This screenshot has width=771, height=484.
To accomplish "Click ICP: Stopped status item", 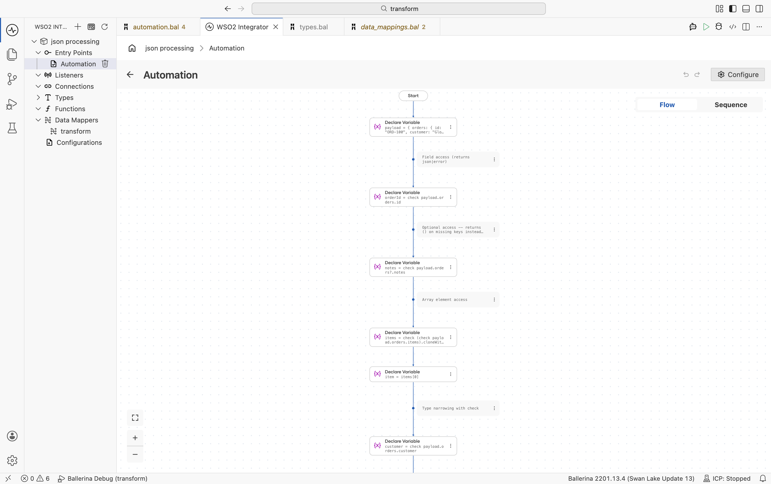I will point(727,478).
